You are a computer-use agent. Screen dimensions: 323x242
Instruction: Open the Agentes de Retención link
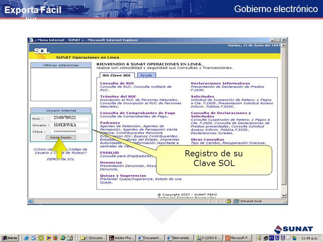[x=121, y=126]
